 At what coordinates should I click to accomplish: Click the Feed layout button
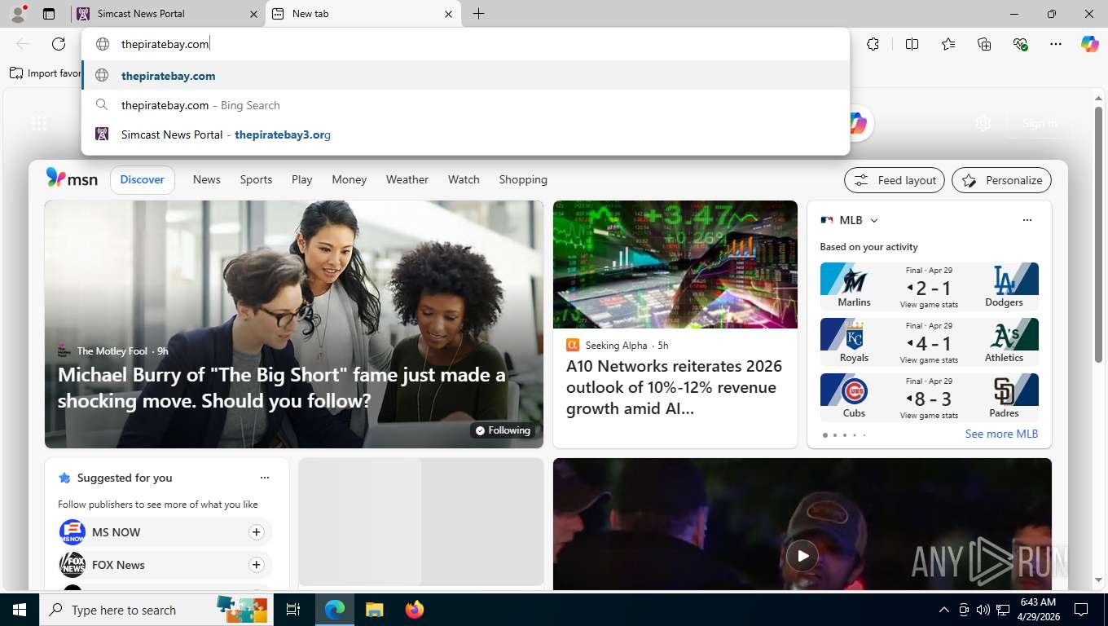[x=895, y=180]
